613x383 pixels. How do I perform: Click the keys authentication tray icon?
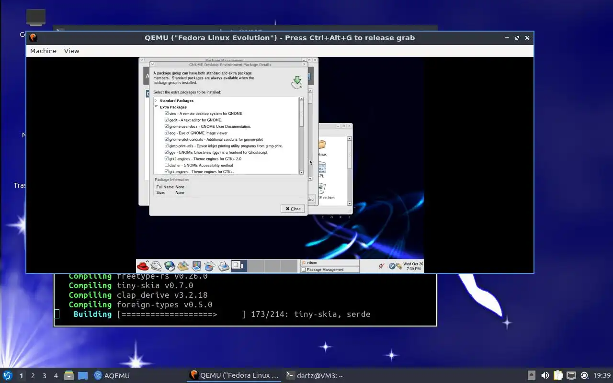[x=398, y=266]
